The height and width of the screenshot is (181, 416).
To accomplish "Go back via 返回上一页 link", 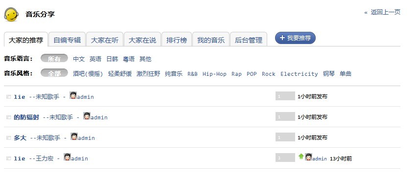I will (385, 12).
